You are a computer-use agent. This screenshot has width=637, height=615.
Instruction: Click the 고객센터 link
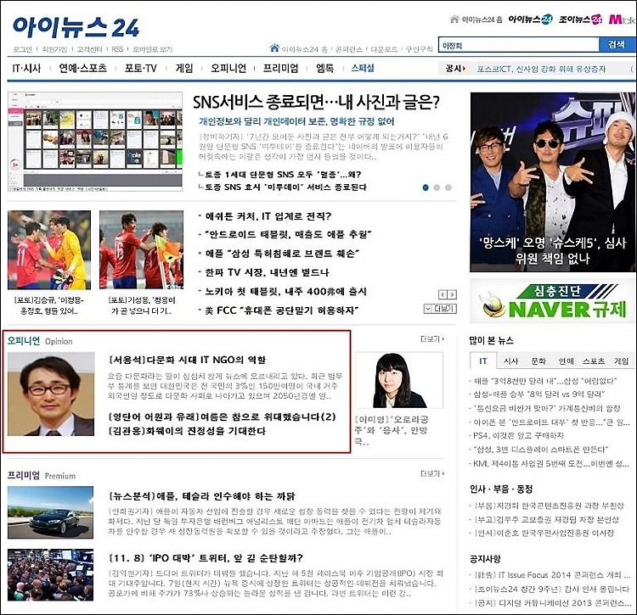(x=89, y=49)
